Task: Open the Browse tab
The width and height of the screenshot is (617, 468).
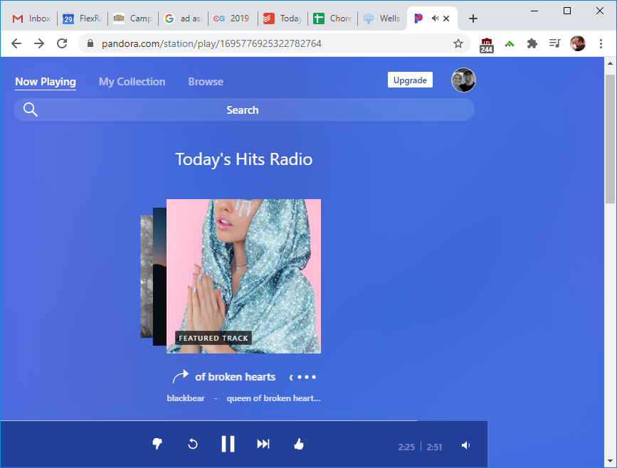Action: click(x=206, y=82)
